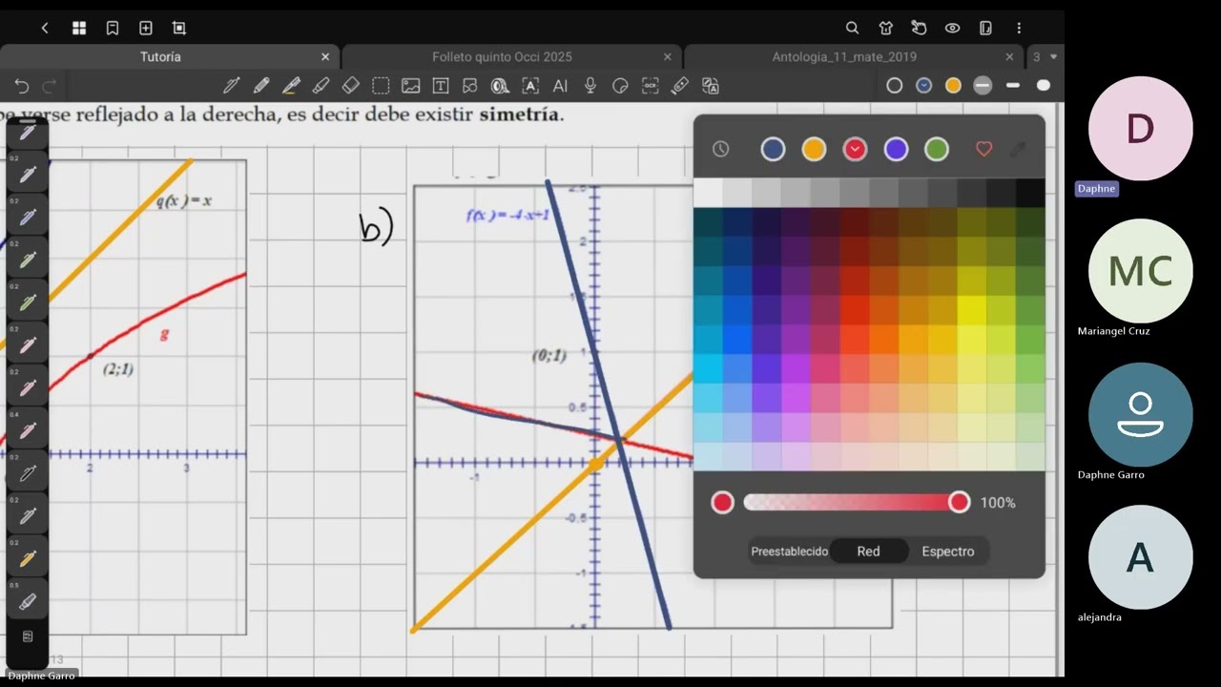Open the notes grid overview icon
Viewport: 1221px width, 687px height.
79,29
